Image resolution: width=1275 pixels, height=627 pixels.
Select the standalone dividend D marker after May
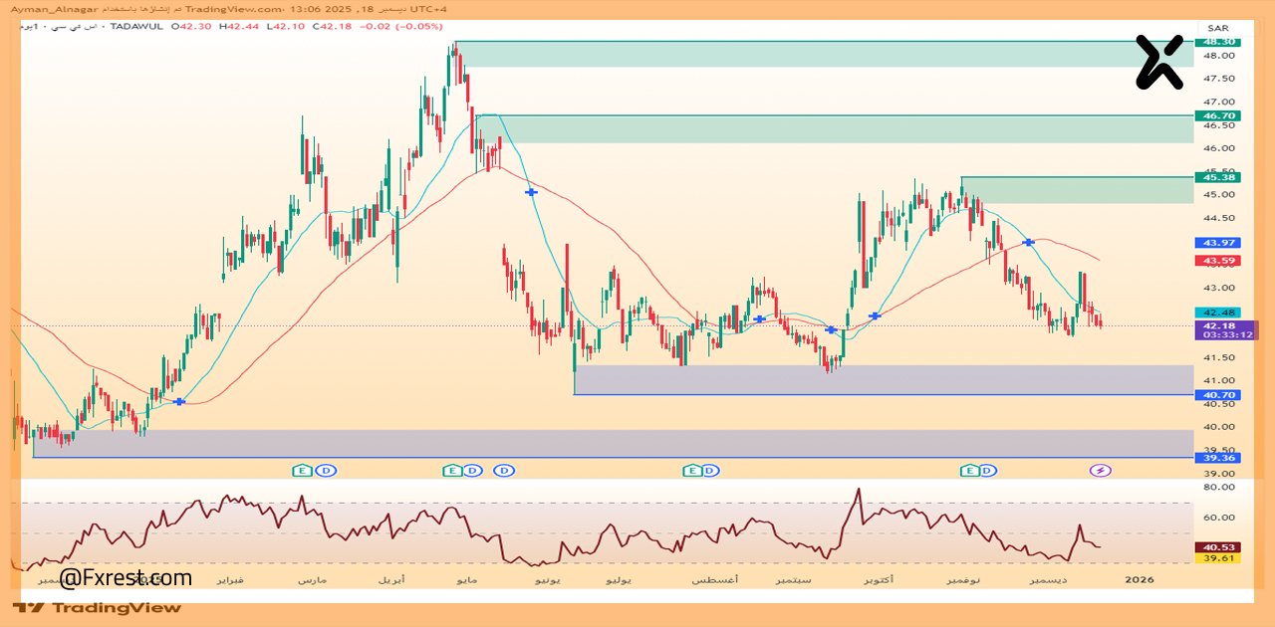pyautogui.click(x=505, y=470)
